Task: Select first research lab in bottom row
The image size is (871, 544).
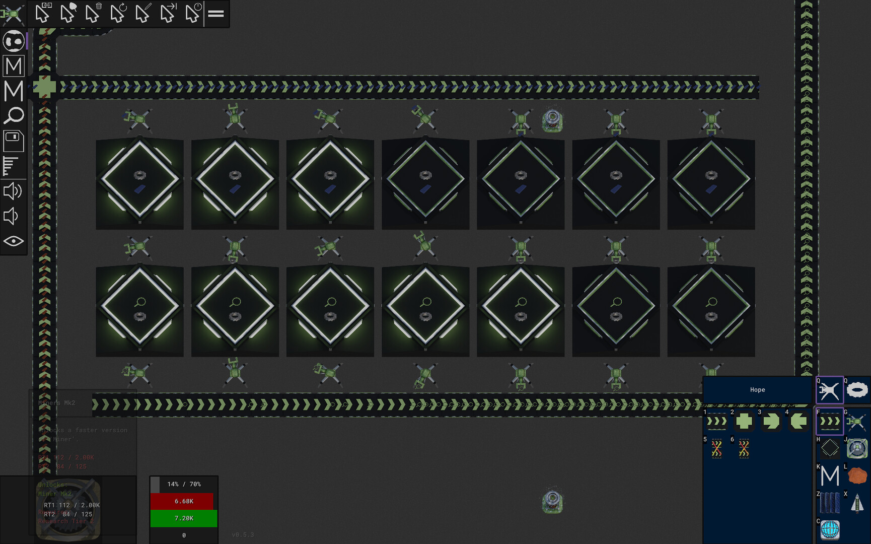Action: [139, 310]
